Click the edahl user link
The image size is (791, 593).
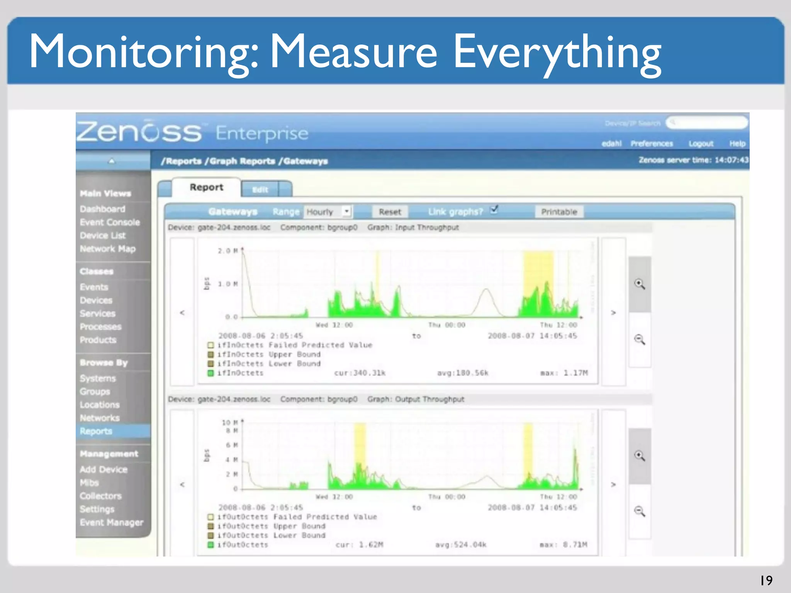(x=611, y=144)
